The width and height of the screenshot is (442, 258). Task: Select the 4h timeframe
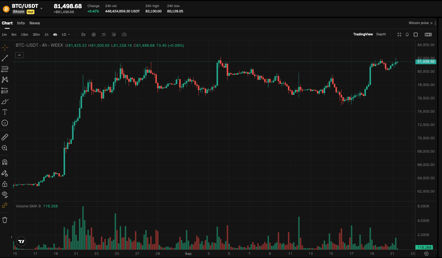(55, 35)
